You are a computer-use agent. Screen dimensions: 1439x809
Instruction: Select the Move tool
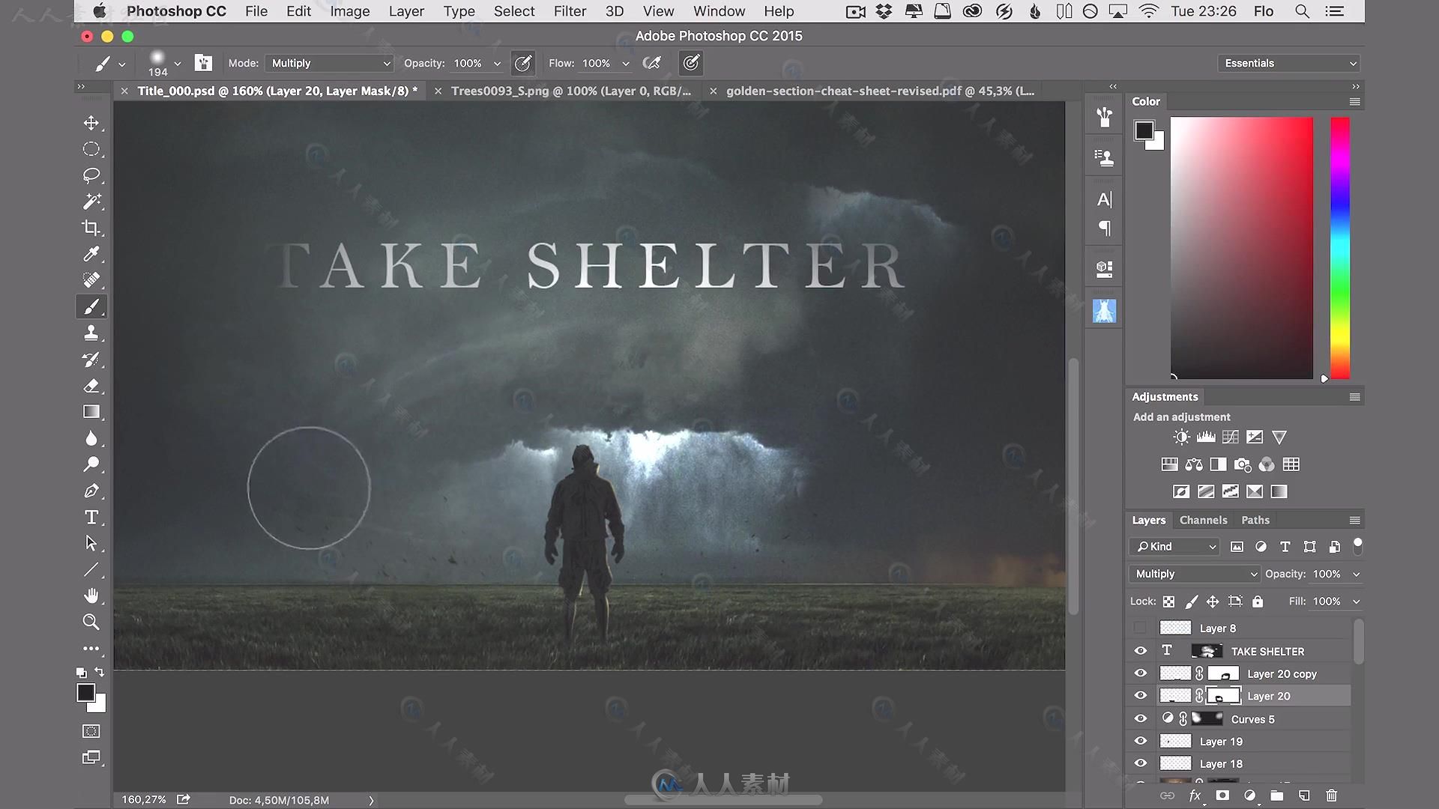click(91, 123)
